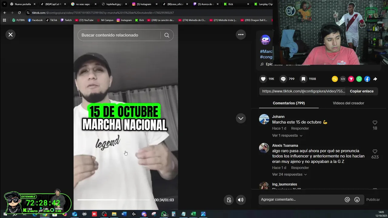Open Alexis Tuanama's profile avatar

pos(264,148)
